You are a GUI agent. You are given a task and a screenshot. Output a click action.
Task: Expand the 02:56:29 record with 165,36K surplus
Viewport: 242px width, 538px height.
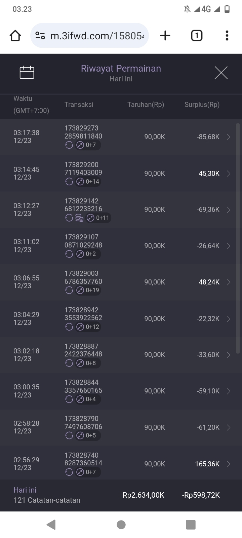tap(229, 464)
